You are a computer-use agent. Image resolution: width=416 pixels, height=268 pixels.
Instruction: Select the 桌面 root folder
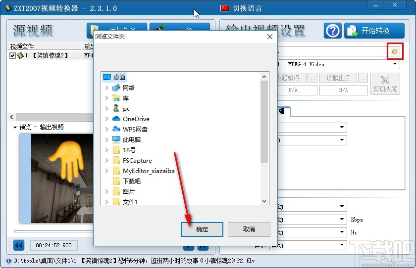coord(114,77)
